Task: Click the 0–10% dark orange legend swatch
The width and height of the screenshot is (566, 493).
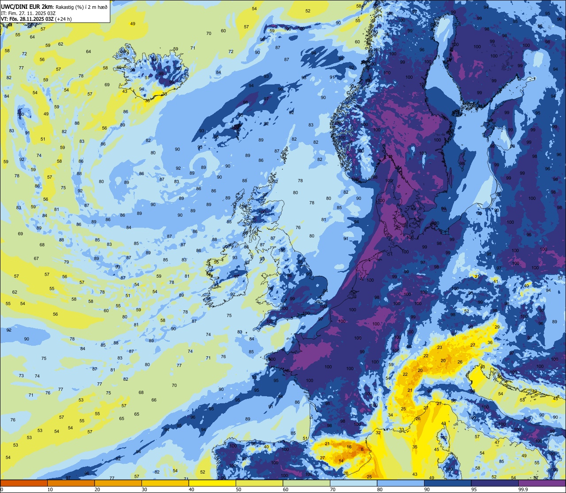Action: pos(24,483)
